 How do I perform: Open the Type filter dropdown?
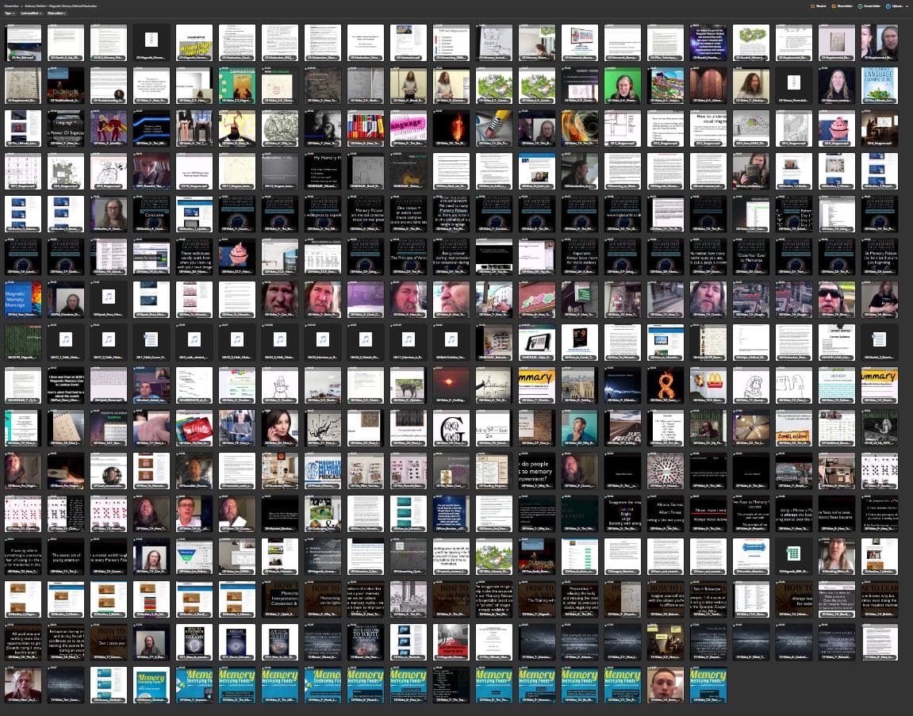click(x=10, y=13)
